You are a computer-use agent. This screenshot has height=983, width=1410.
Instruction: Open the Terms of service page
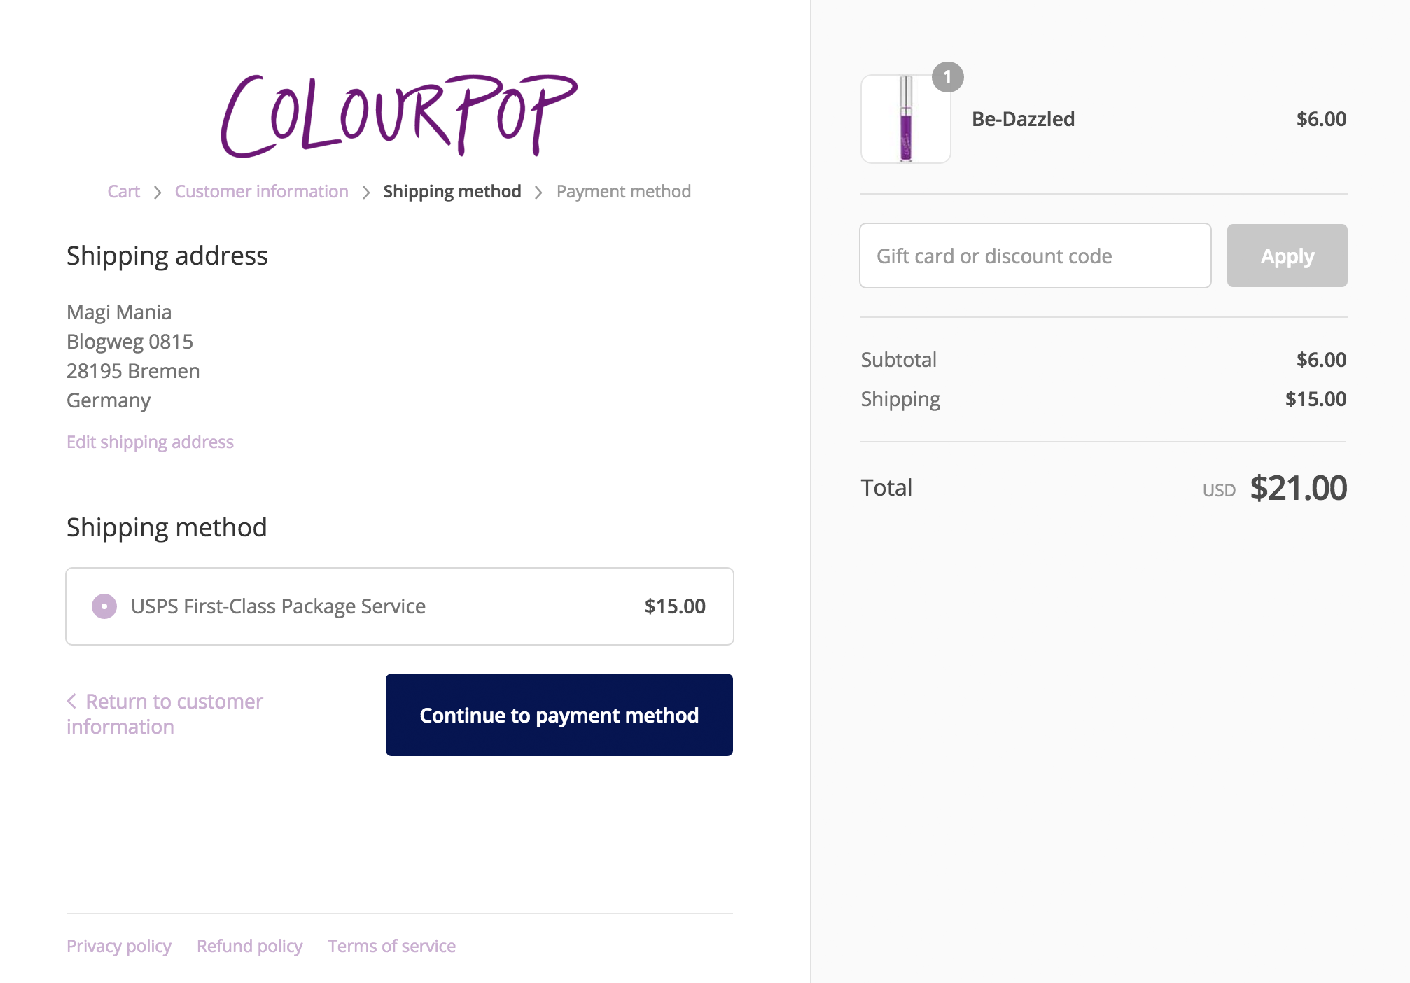(x=391, y=946)
